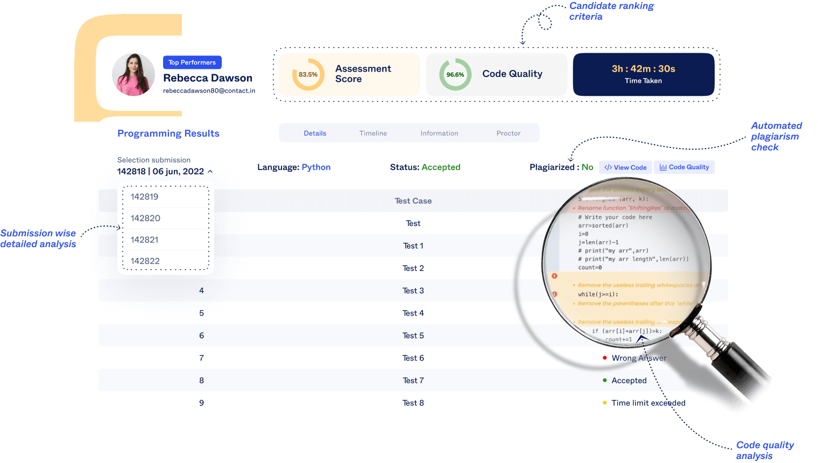Click the green 96.6% Code Quality progress ring
Screen dimensions: 818x463
[x=455, y=74]
